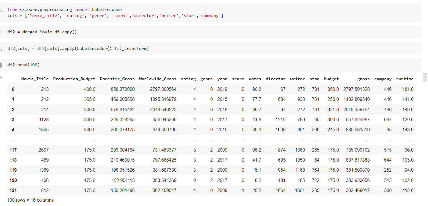The width and height of the screenshot is (428, 206).
Task: Click budget value 356.0
Action: tap(333, 89)
